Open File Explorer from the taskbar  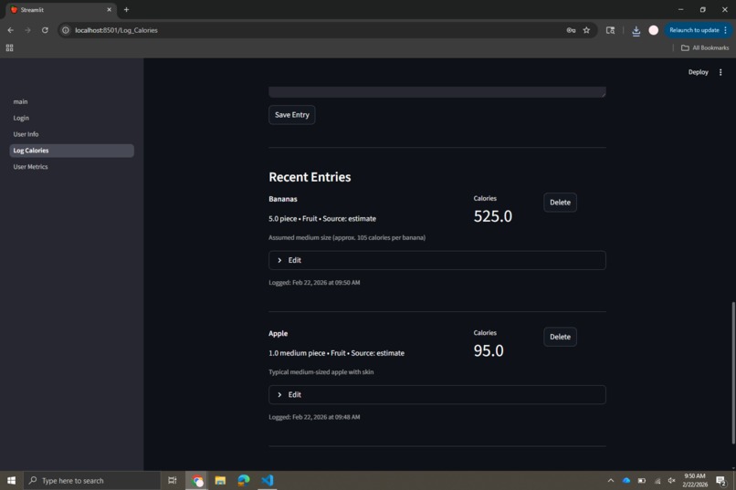click(220, 480)
